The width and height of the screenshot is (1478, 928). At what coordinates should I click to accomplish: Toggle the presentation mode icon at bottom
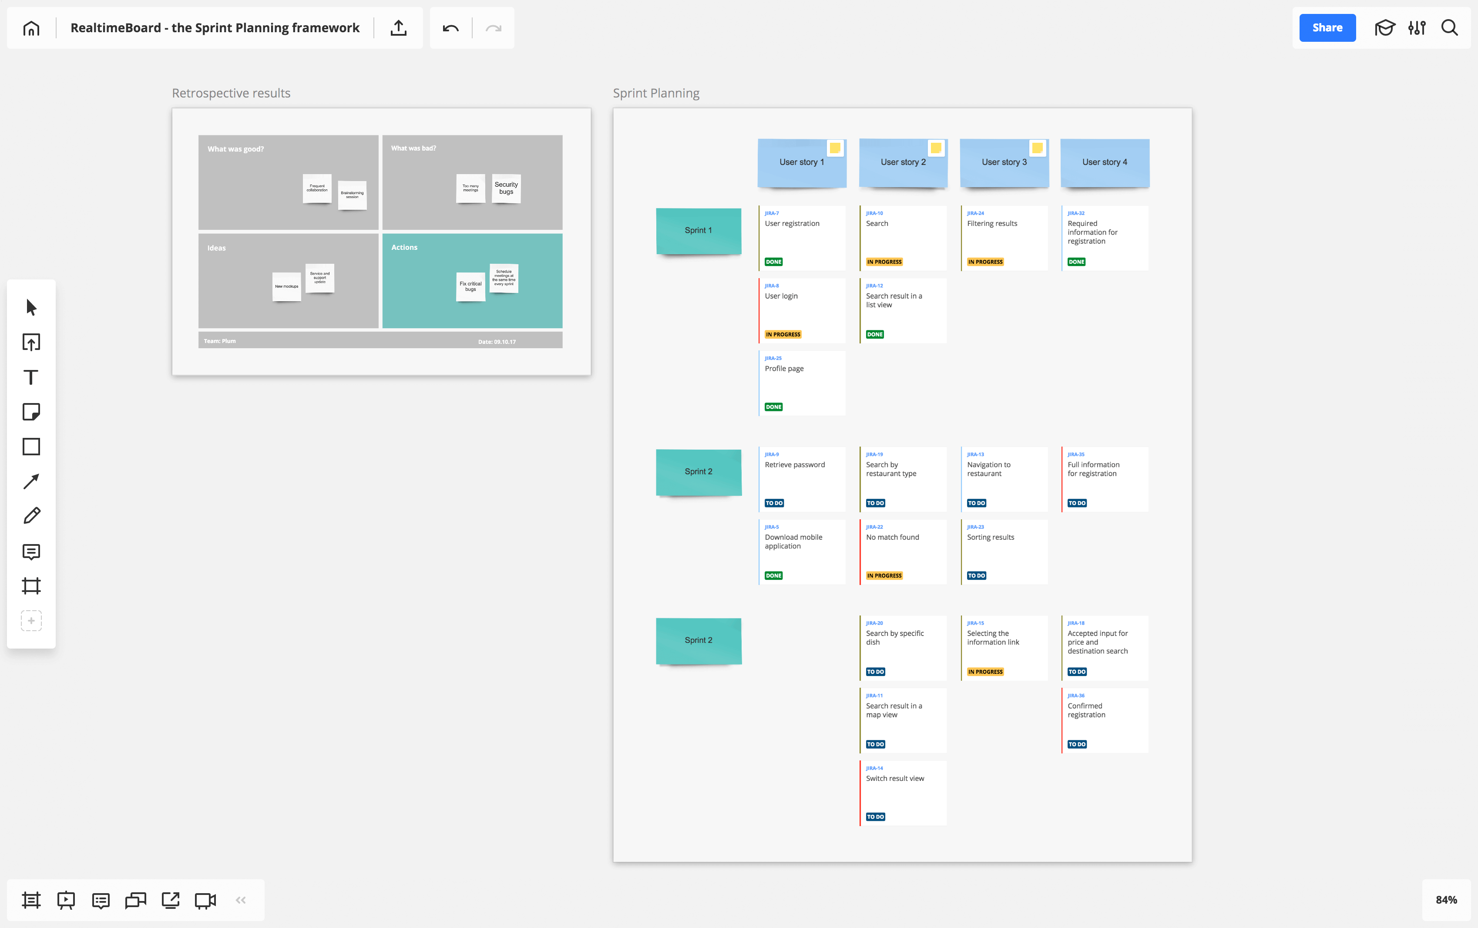tap(65, 899)
